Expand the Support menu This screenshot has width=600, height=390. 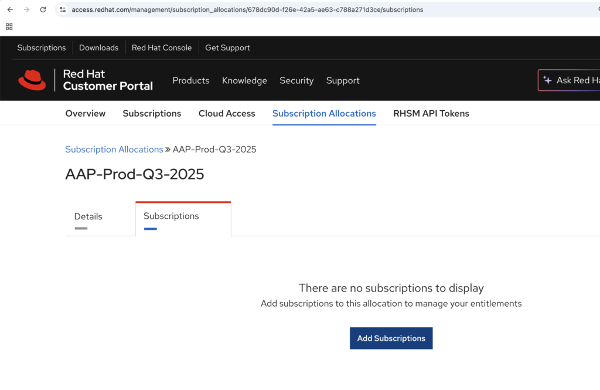343,80
